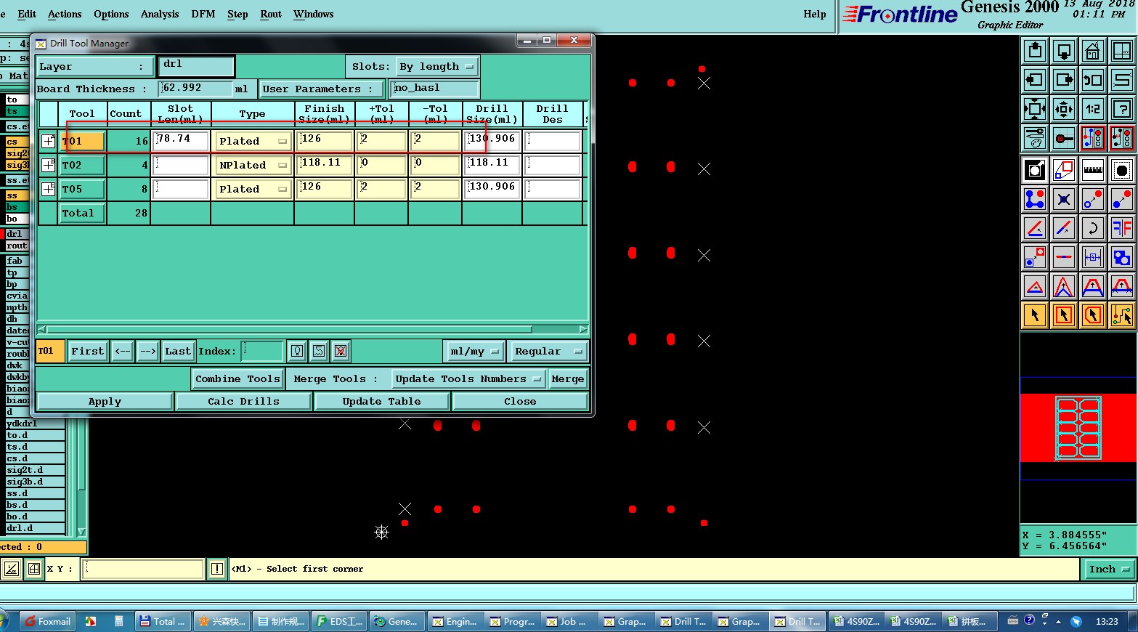
Task: Open the Edit menu
Action: tap(27, 14)
